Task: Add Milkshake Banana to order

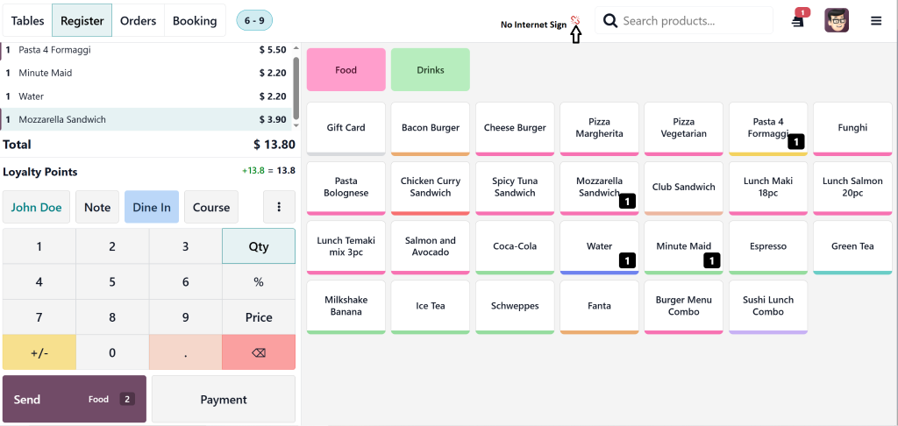Action: pos(346,306)
